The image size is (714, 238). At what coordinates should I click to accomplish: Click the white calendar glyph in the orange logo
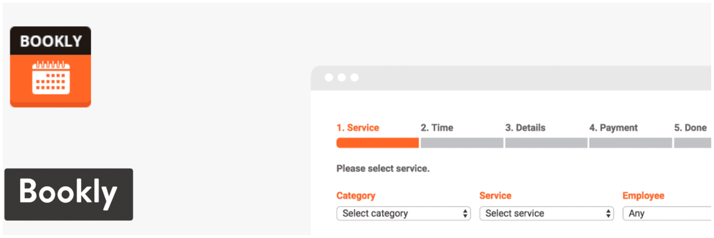coord(51,77)
